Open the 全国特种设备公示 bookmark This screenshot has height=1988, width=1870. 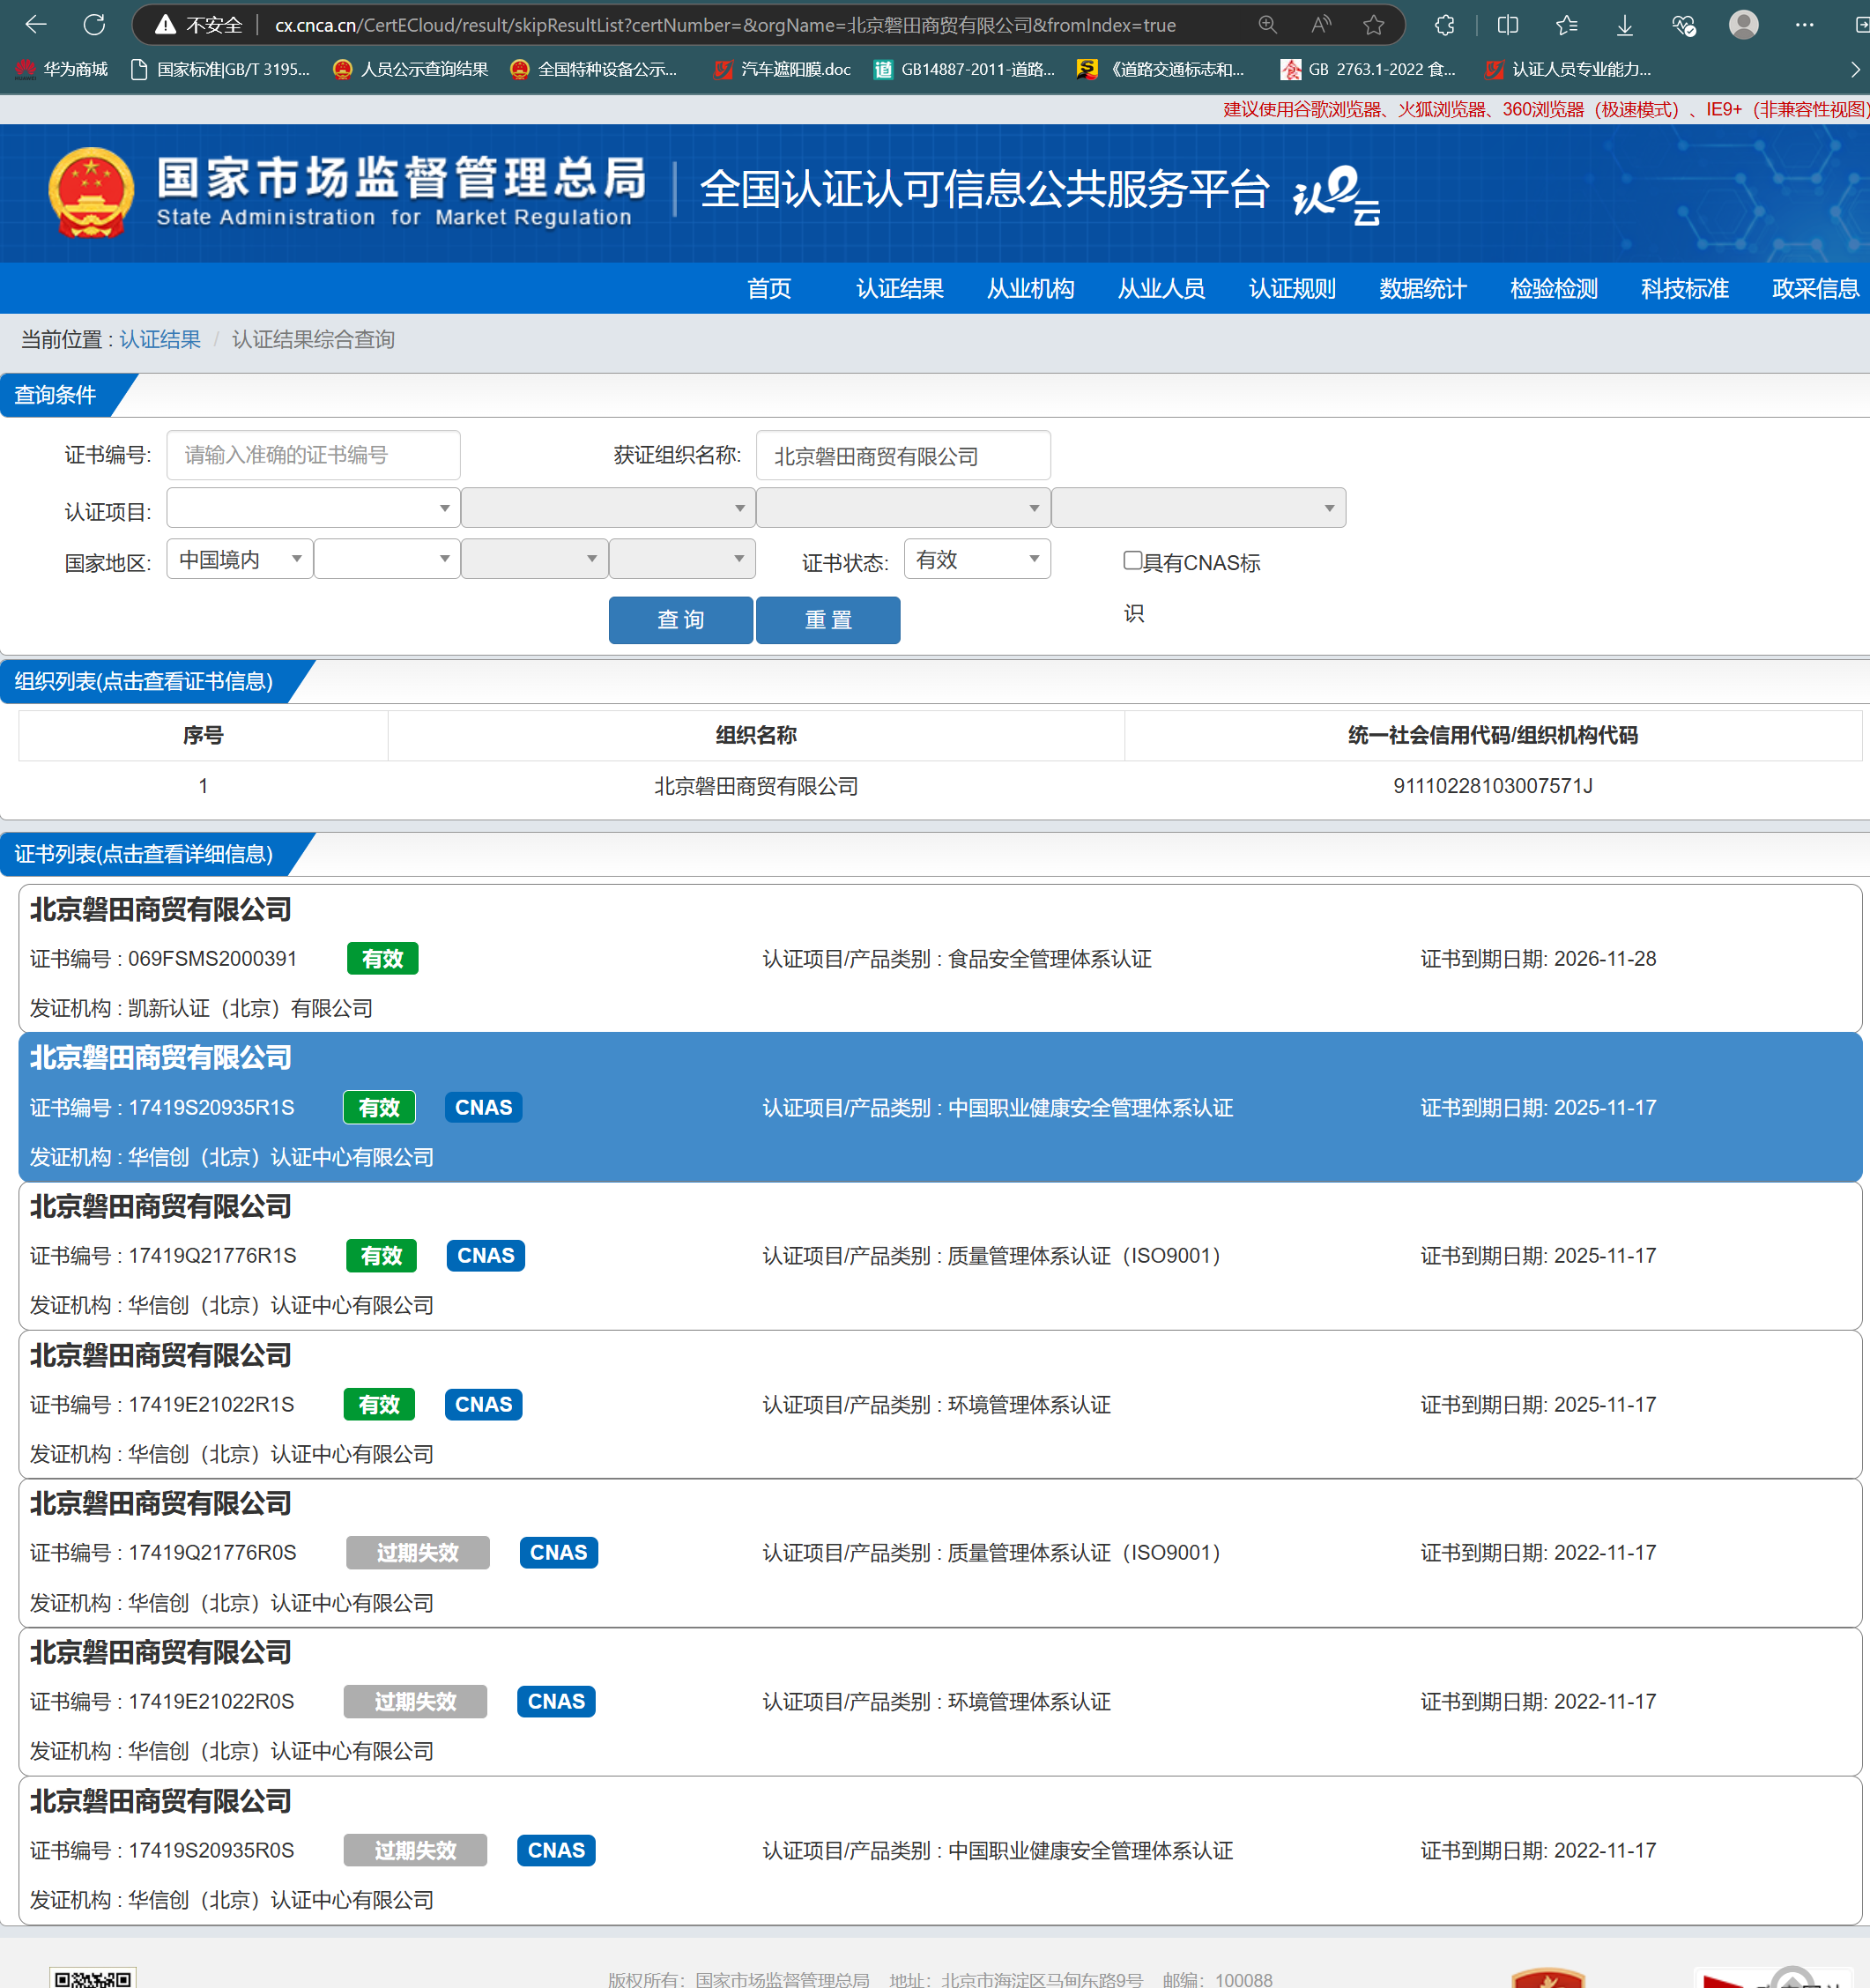click(593, 69)
